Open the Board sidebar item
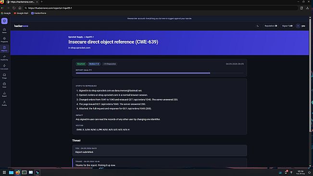The image size is (313, 176). [4, 94]
